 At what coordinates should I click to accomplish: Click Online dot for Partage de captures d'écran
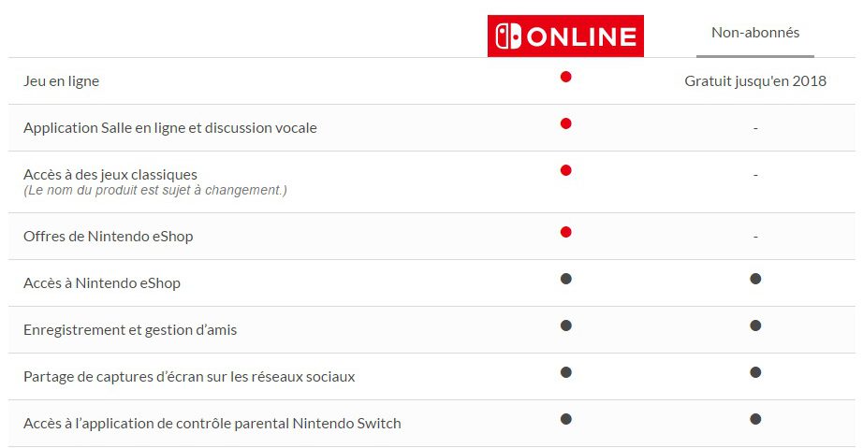565,372
